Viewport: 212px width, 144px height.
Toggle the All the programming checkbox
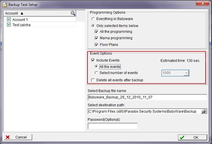point(97,32)
